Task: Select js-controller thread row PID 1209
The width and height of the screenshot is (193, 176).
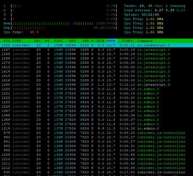Action: pyautogui.click(x=96, y=155)
